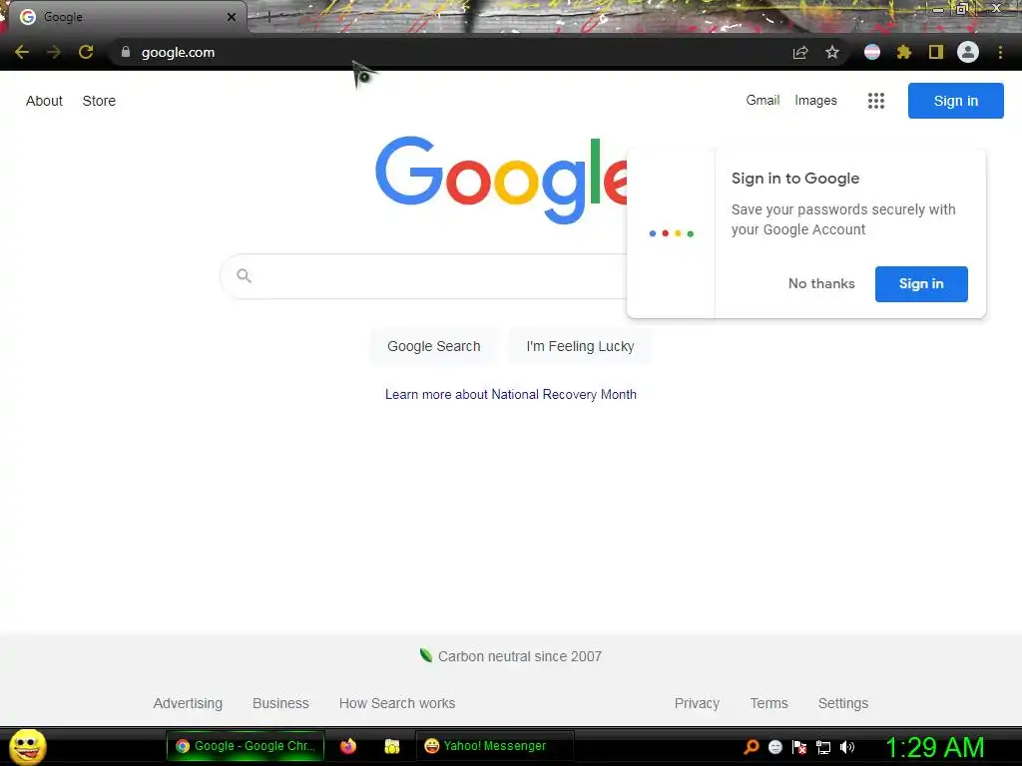Click the round white face tray icon
This screenshot has height=766, width=1022.
[x=774, y=747]
